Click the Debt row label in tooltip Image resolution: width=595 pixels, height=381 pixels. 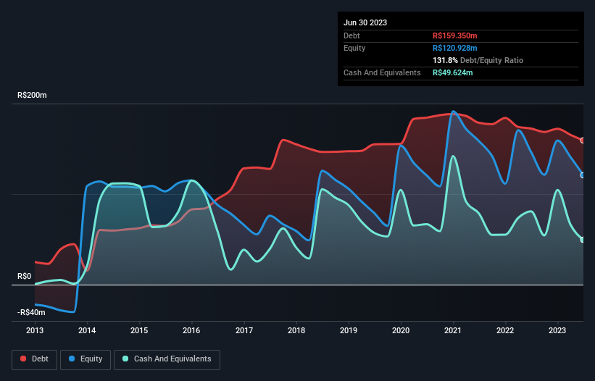coord(351,35)
